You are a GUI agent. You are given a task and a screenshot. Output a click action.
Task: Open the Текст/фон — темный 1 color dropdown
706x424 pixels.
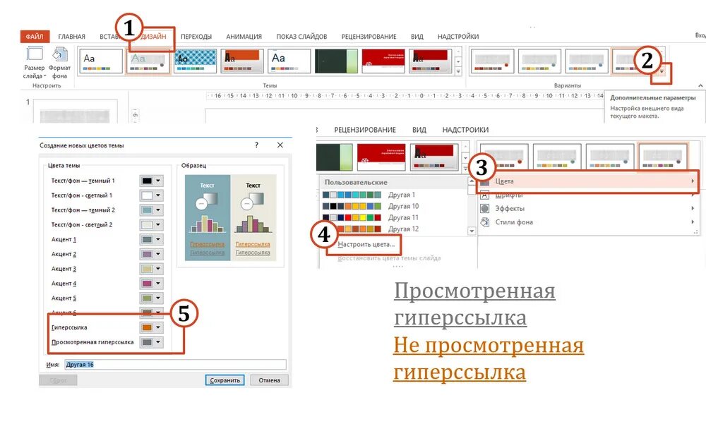click(158, 181)
